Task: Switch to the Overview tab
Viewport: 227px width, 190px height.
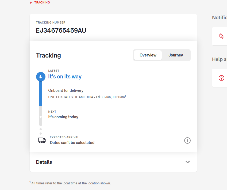Action: [x=148, y=55]
